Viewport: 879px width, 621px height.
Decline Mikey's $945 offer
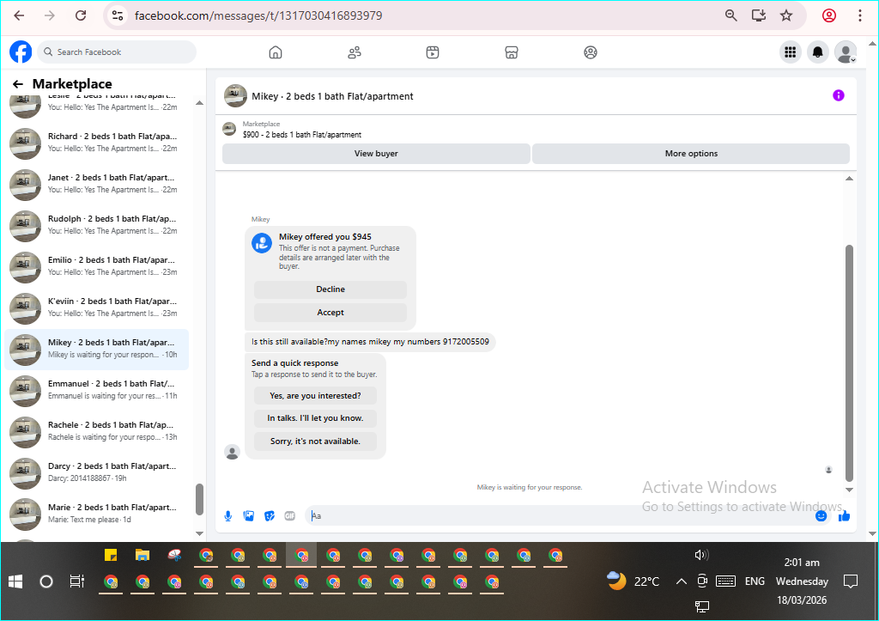click(x=330, y=289)
